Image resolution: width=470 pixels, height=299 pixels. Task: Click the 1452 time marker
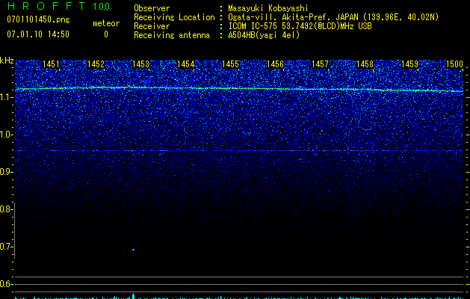(96, 64)
